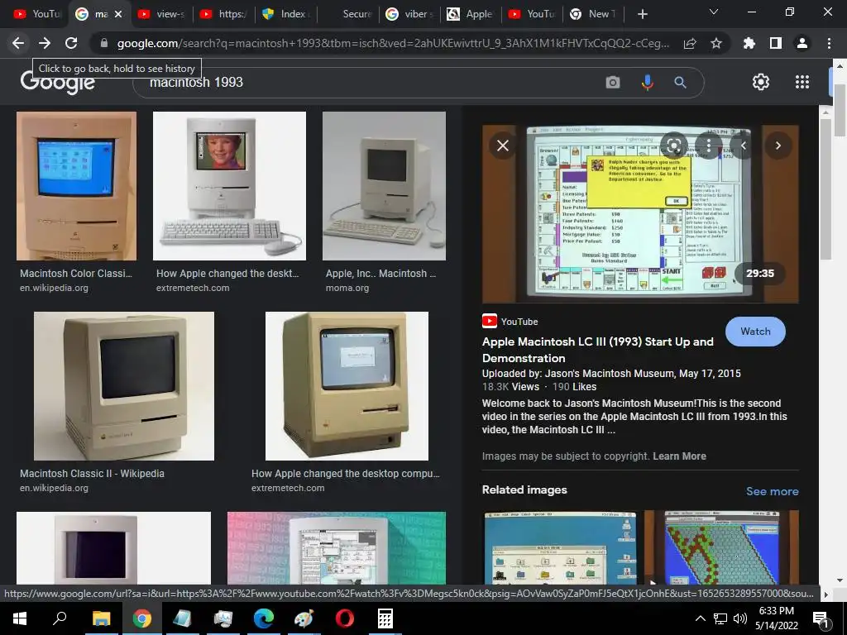
Task: Open preview image three-dot options
Action: point(709,146)
